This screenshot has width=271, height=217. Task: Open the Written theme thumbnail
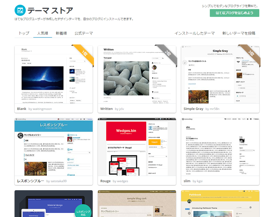(137, 75)
